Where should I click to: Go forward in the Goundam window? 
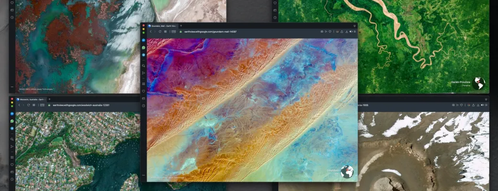click(155, 32)
